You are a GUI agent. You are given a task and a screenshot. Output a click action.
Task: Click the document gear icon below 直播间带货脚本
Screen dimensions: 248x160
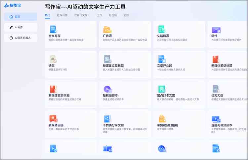(x=216, y=148)
